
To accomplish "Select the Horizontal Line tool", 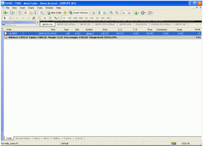I will [23, 18].
